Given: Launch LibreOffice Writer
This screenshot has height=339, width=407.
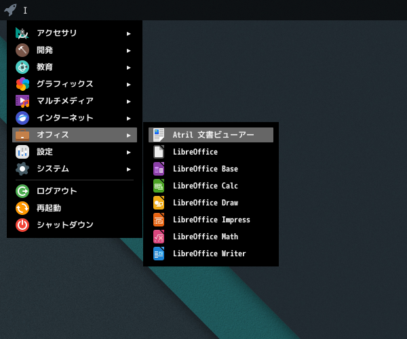Looking at the screenshot, I should click(x=211, y=254).
